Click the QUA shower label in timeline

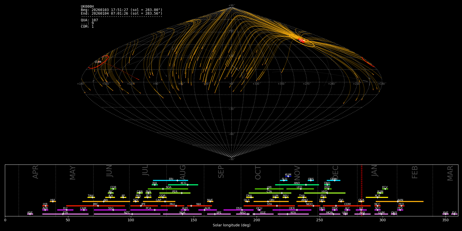[x=361, y=200]
